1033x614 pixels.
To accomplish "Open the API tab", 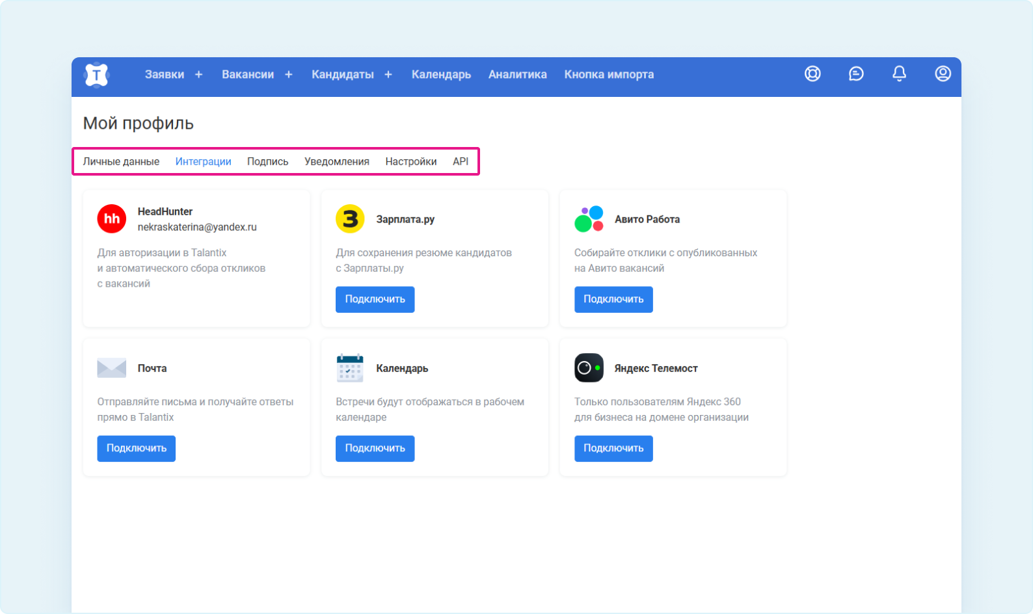I will click(461, 161).
